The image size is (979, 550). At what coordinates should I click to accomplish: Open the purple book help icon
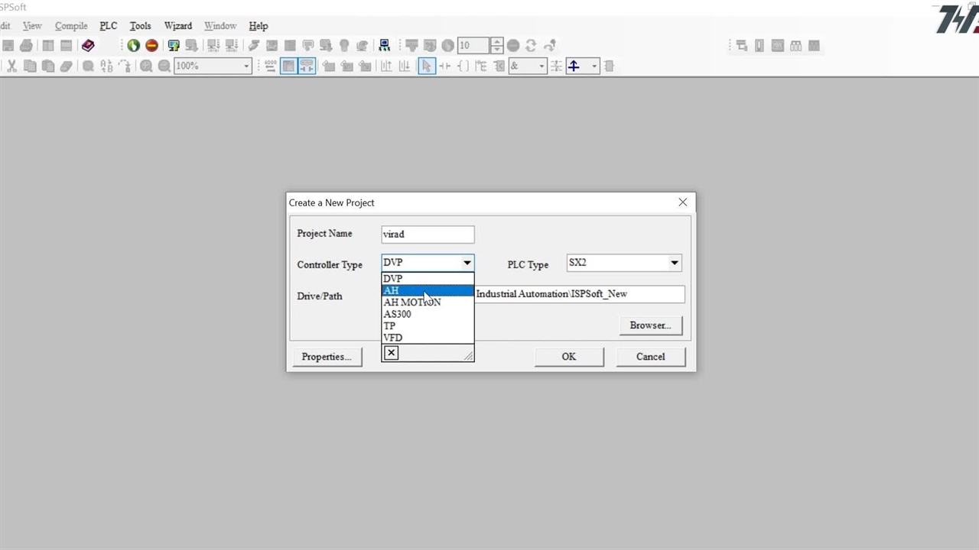[88, 46]
